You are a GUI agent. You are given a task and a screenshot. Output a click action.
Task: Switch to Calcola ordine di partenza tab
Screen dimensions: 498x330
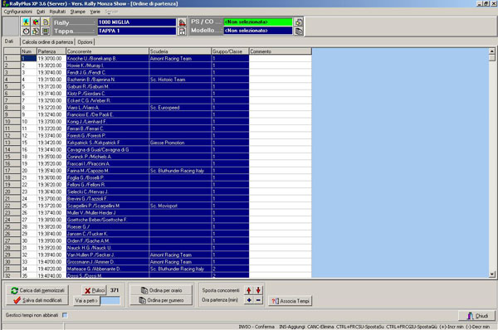[x=47, y=42]
